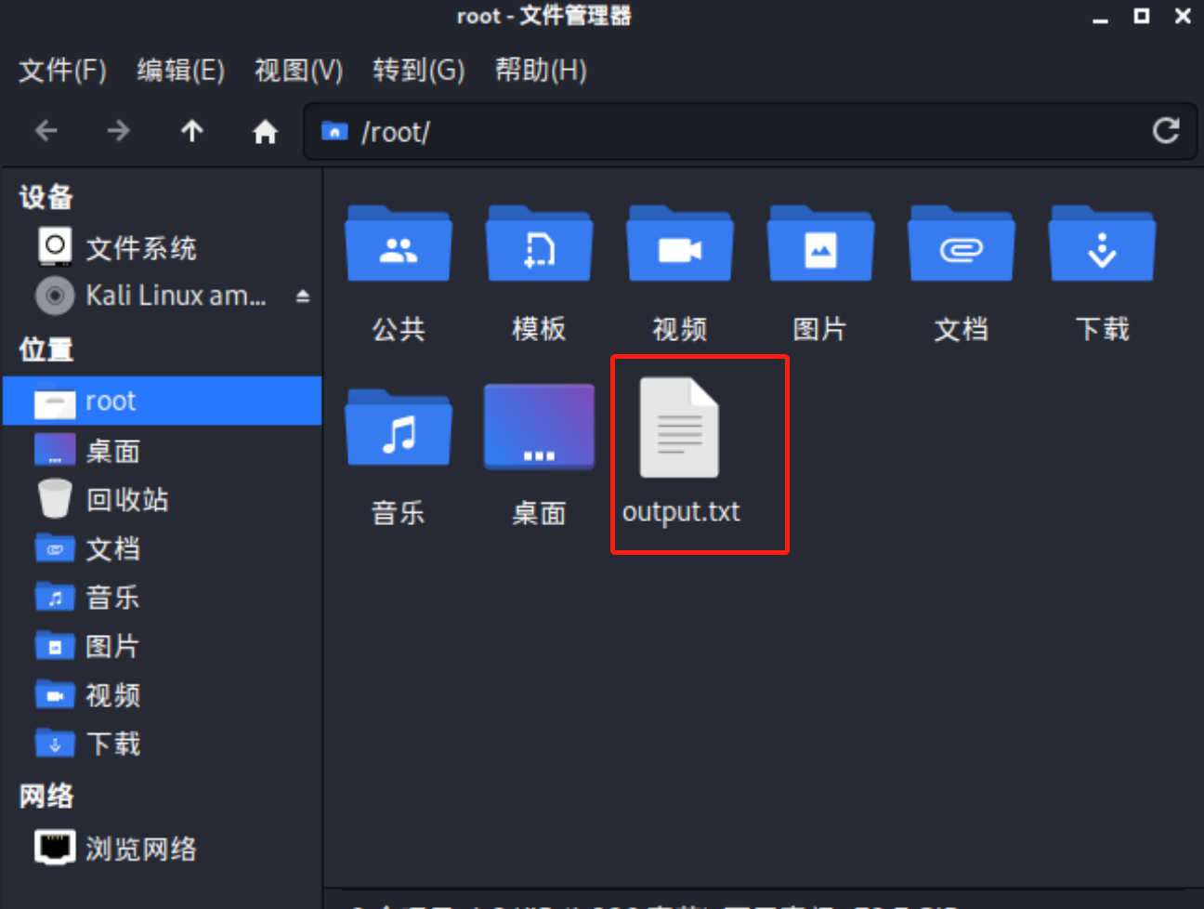Click the back navigation arrow

click(x=46, y=130)
